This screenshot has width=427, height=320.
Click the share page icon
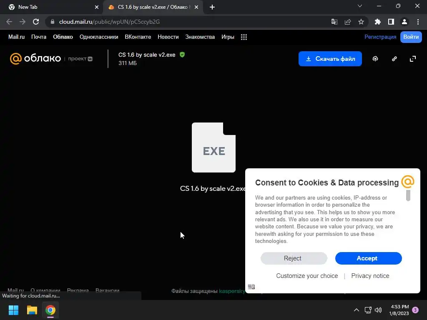(348, 22)
